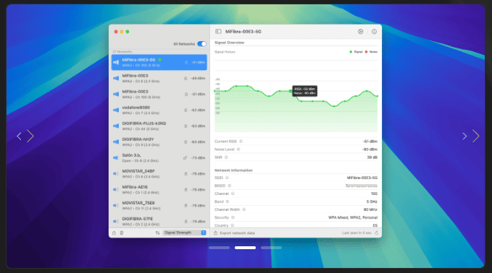Select MiFibra-00E3 network on Ch 100 5 GHz
Viewport: 492px width, 273px height.
pyautogui.click(x=159, y=94)
